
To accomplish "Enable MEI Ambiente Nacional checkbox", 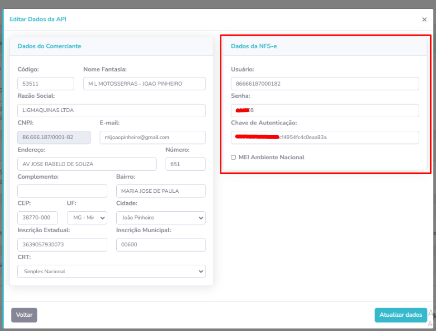I will click(x=234, y=157).
